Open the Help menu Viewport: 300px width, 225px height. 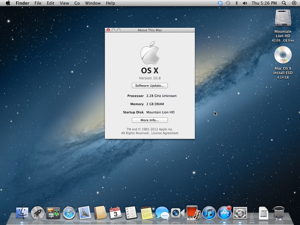[110, 3]
